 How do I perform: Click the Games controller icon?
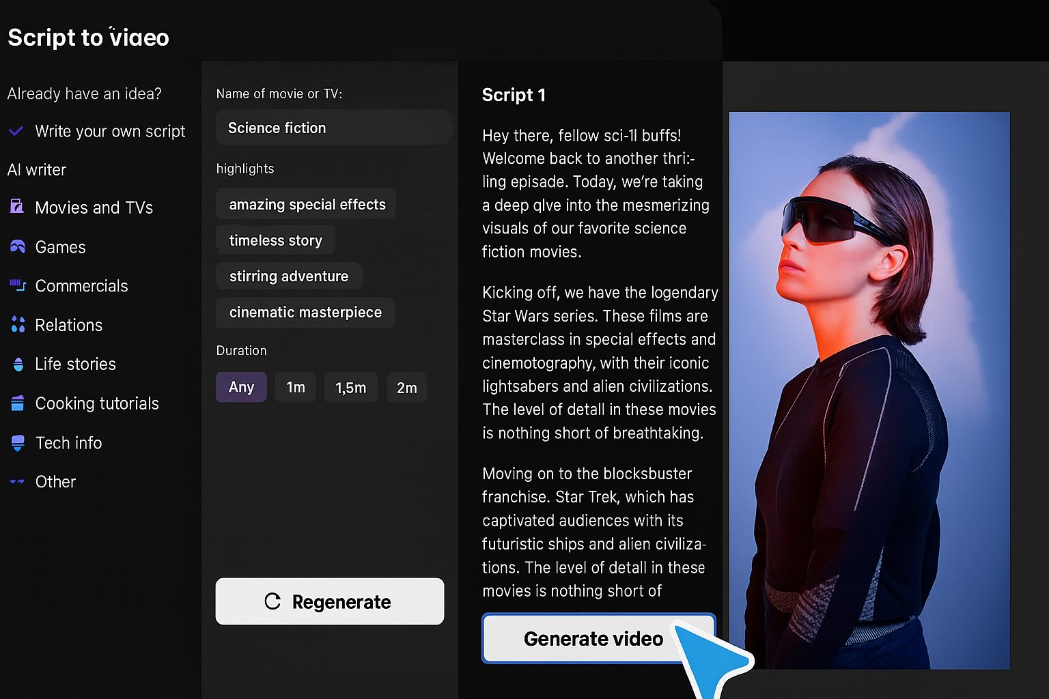pyautogui.click(x=17, y=246)
